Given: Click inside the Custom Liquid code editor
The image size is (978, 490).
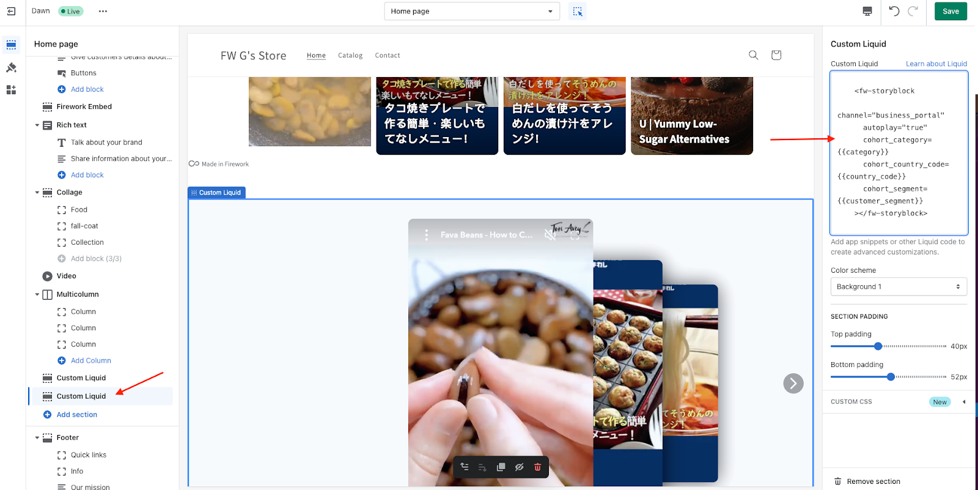Looking at the screenshot, I should point(899,153).
